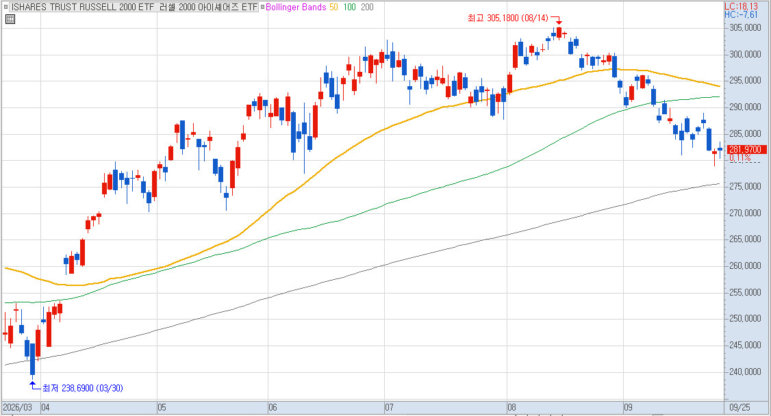Select the red 281.9700 current price tag
This screenshot has width=771, height=416.
[746, 149]
